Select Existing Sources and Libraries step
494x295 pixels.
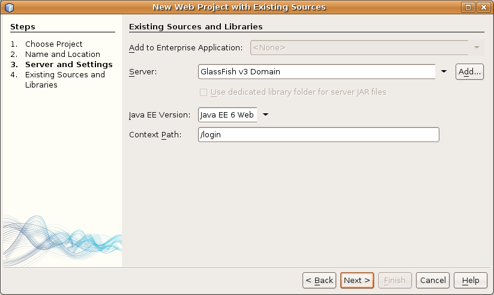pyautogui.click(x=65, y=80)
